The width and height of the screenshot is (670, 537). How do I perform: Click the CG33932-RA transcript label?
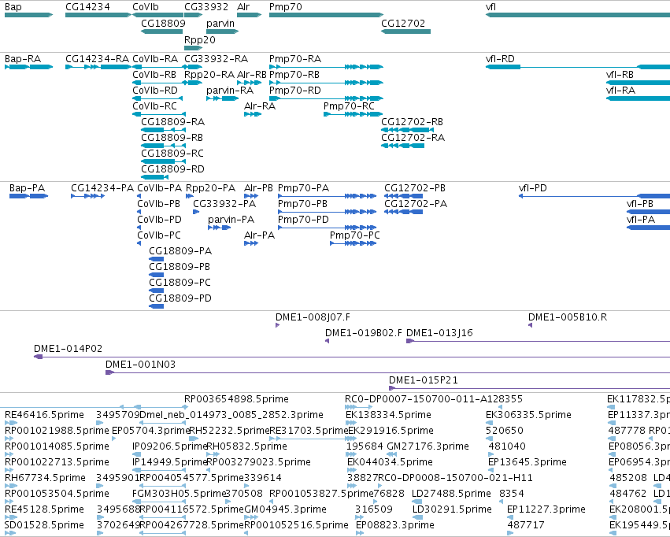217,58
